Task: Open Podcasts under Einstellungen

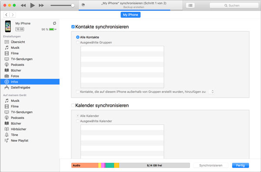Action: click(x=30, y=65)
